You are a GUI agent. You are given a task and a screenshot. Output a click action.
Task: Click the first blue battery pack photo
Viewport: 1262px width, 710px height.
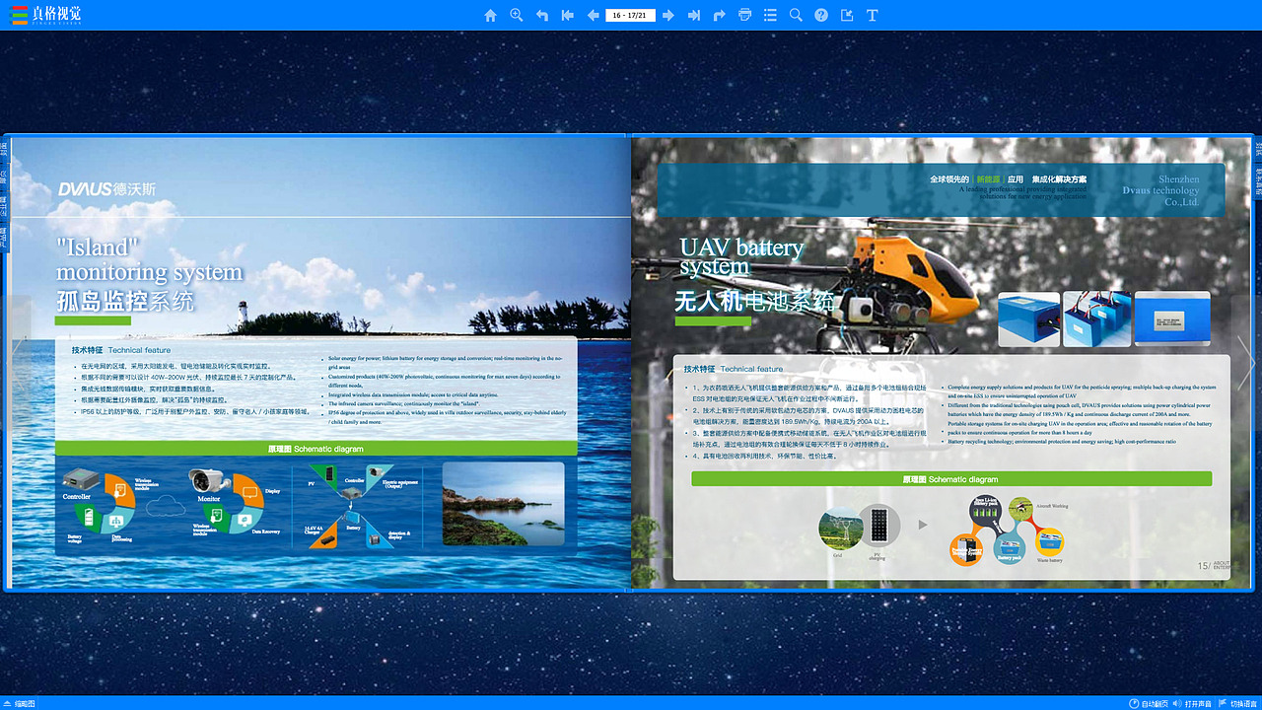[1028, 319]
